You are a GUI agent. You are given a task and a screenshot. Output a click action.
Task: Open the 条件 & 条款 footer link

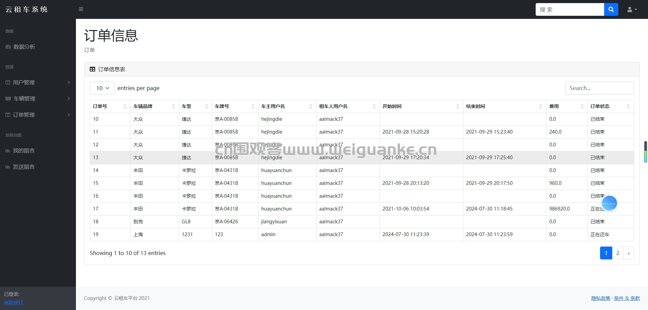click(627, 298)
